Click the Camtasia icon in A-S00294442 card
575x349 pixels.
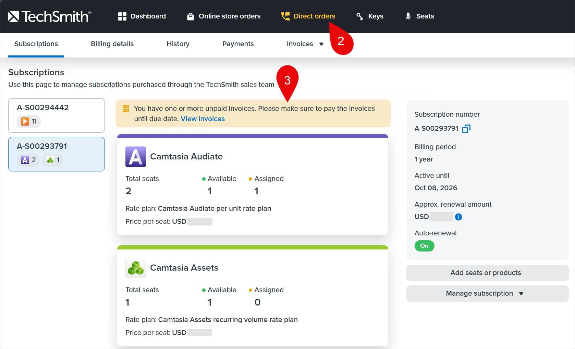(25, 121)
